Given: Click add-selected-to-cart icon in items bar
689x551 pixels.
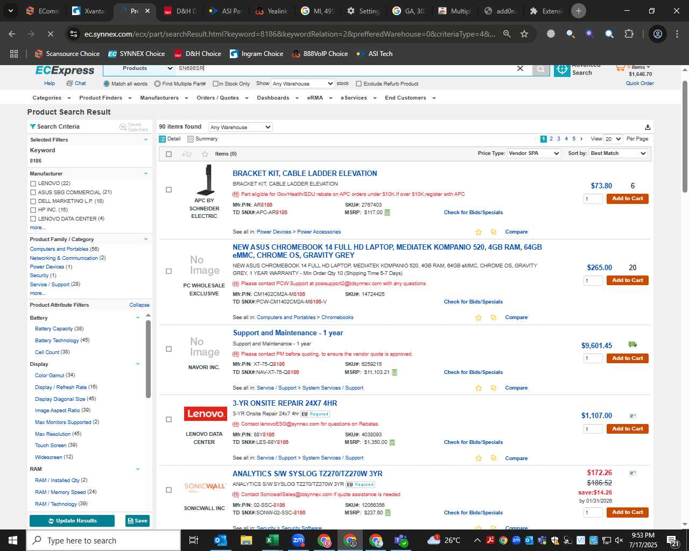Looking at the screenshot, I should (x=187, y=154).
